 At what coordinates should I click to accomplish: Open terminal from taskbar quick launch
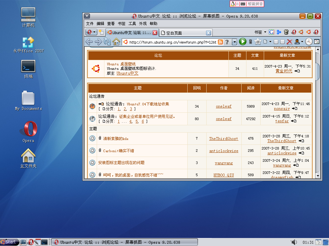(x=44, y=242)
